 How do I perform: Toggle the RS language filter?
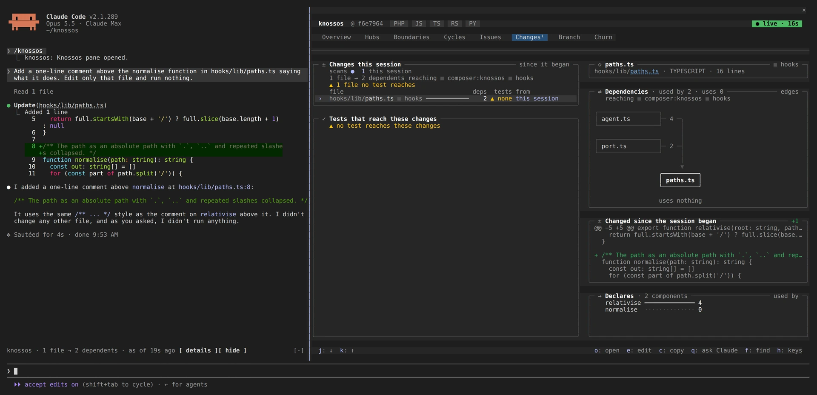[x=454, y=24]
